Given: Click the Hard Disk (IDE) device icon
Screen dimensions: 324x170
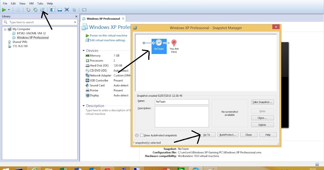Looking at the screenshot, I should click(x=87, y=66).
